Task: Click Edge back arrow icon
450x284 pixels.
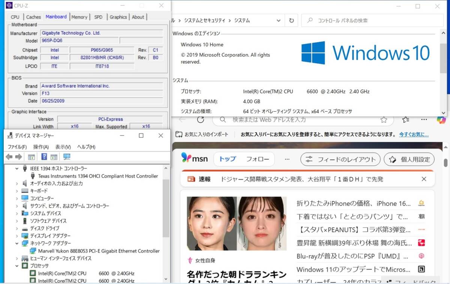Action: click(x=182, y=119)
